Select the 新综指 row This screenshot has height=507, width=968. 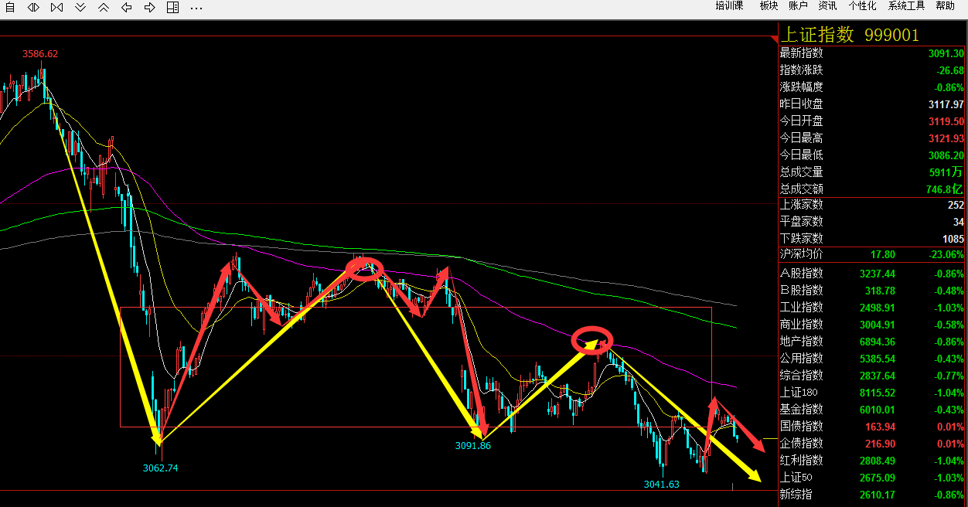click(872, 495)
